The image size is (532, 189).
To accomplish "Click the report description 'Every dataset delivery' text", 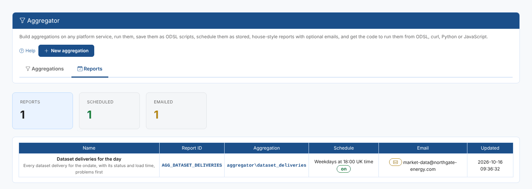I will pos(89,169).
